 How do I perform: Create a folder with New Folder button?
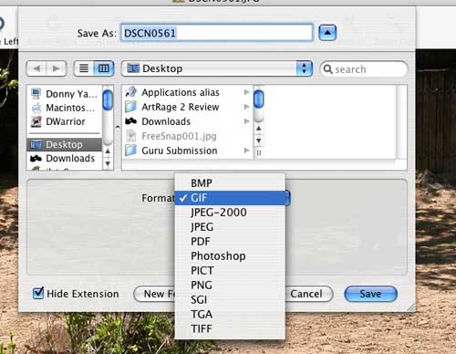(154, 294)
